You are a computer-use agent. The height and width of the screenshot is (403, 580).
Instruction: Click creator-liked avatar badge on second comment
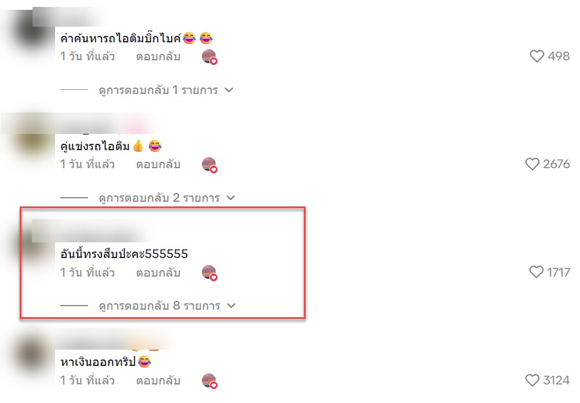209,165
